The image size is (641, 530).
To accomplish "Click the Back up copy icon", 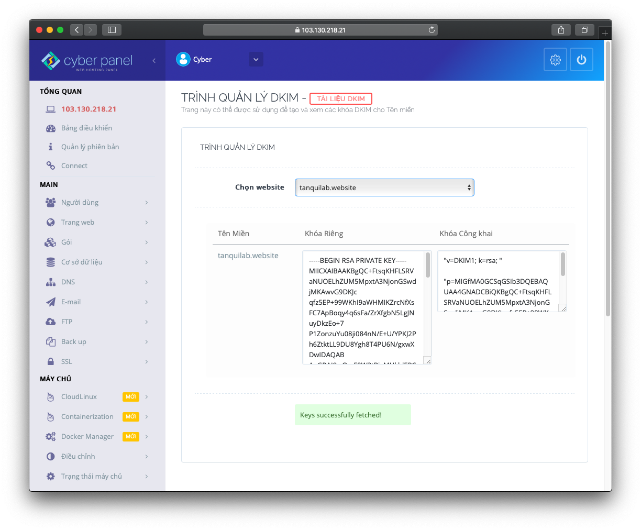I will (x=51, y=341).
